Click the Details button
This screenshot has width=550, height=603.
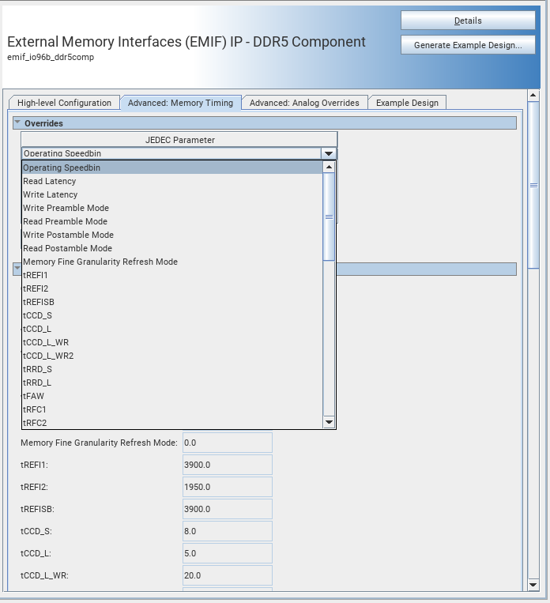(x=467, y=21)
